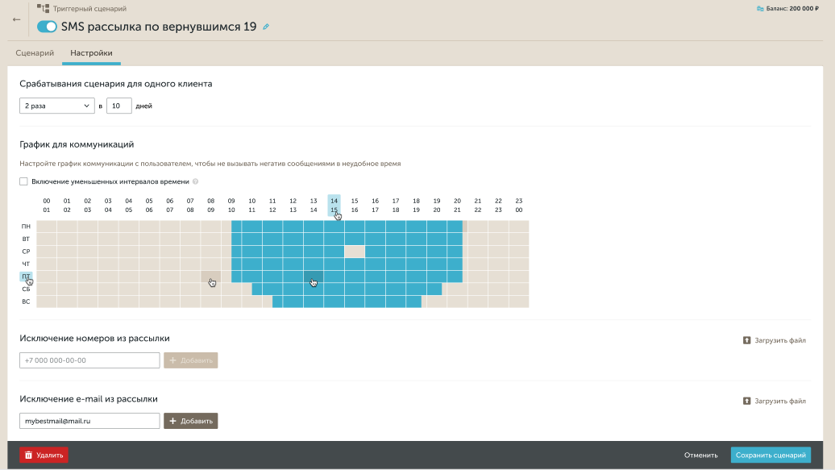Image resolution: width=835 pixels, height=470 pixels.
Task: Click upload file icon for e-mail exclusions
Action: pyautogui.click(x=746, y=401)
